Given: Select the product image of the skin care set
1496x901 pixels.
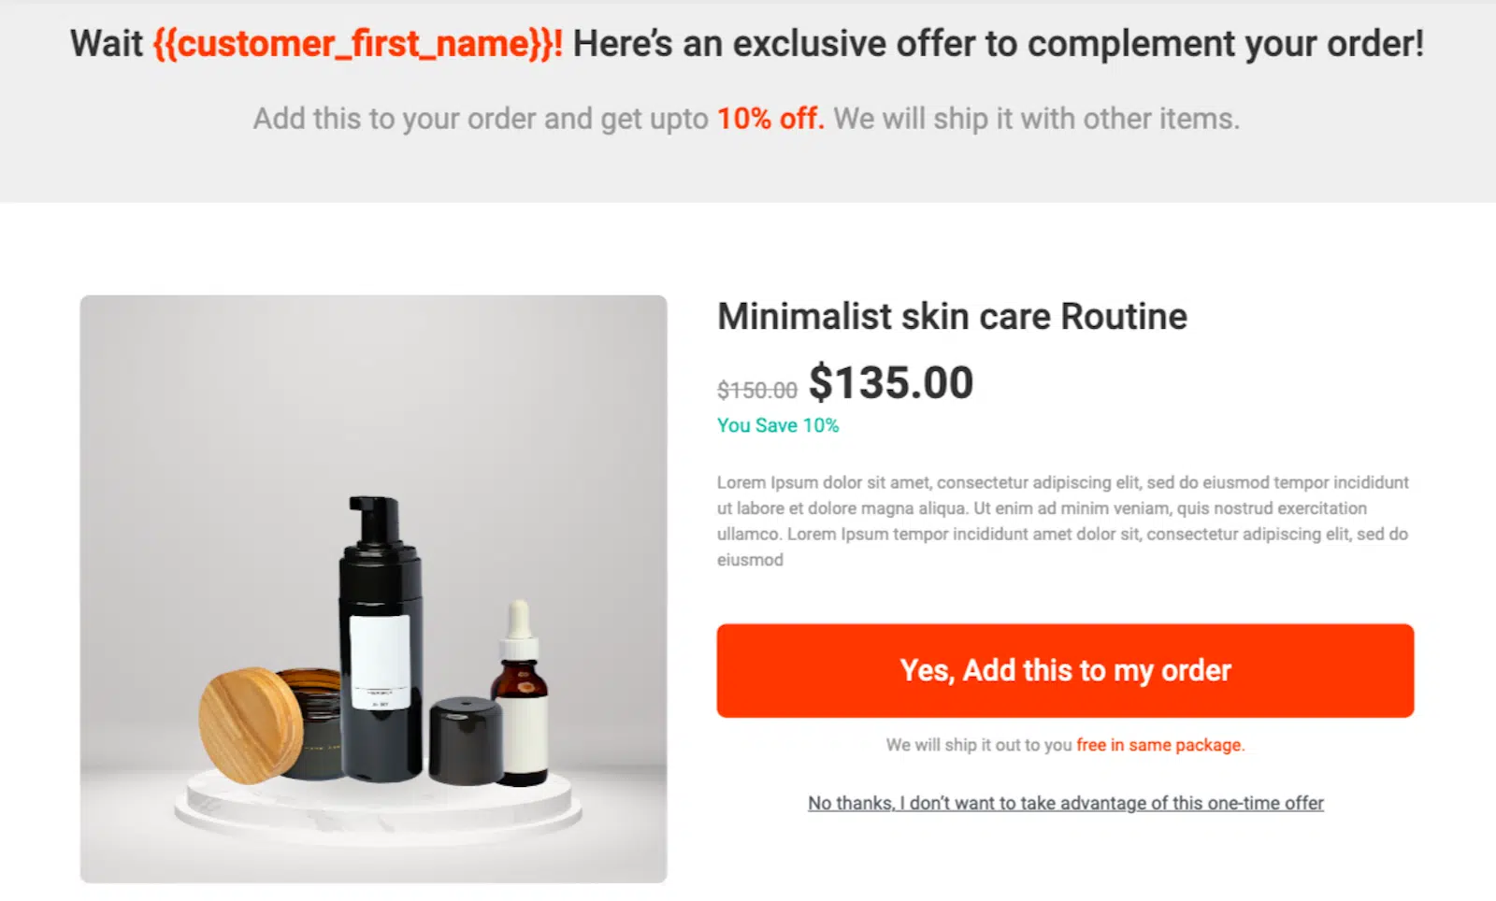Looking at the screenshot, I should click(x=373, y=589).
